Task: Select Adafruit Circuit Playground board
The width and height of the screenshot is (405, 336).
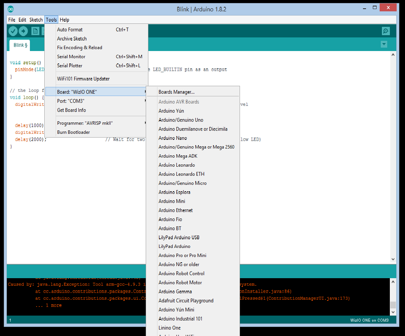Action: tap(193, 301)
